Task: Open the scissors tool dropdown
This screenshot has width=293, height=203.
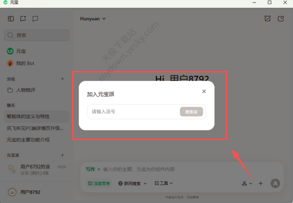Action: 247,184
